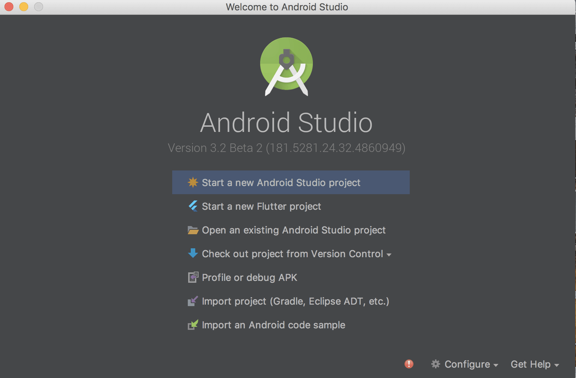Start a new Flutter project
The width and height of the screenshot is (576, 378).
tap(291, 206)
